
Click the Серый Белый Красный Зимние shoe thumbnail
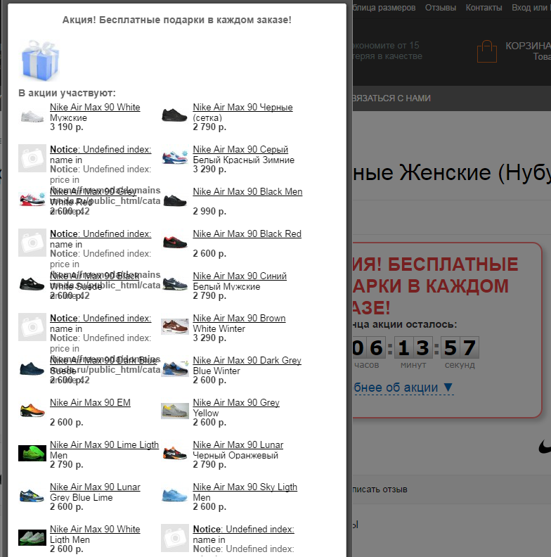click(175, 158)
